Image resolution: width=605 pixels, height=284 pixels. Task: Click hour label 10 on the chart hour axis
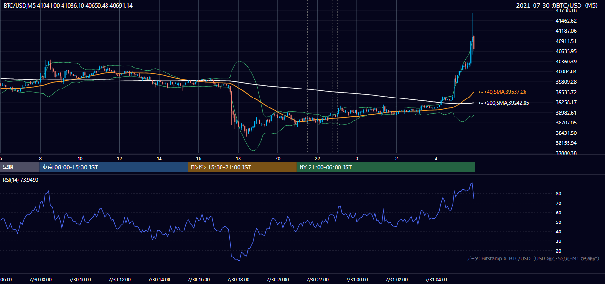[x=80, y=158]
